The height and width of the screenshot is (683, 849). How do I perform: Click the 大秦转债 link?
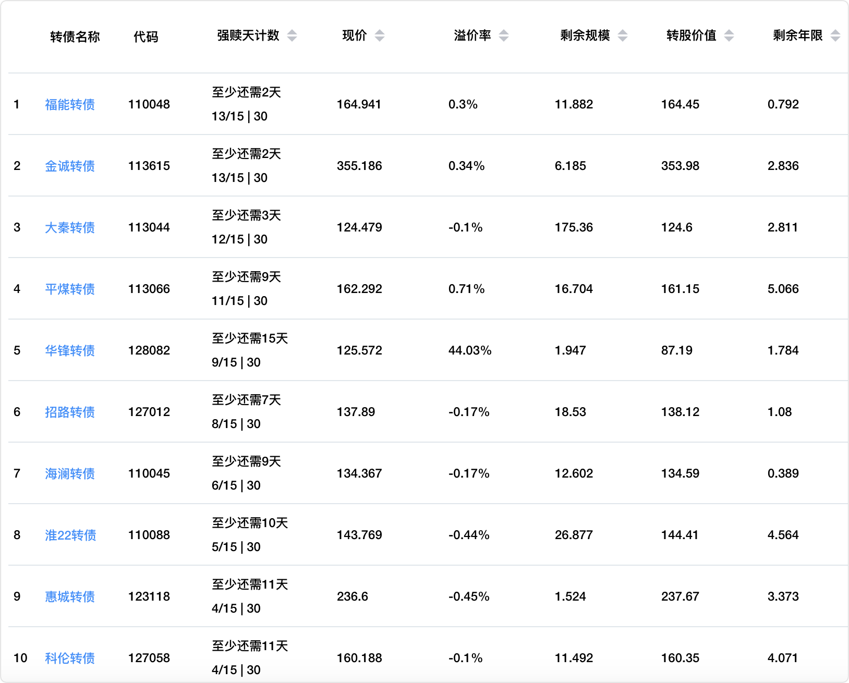pos(70,228)
